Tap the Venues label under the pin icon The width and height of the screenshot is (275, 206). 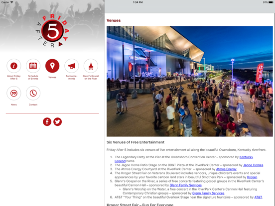click(52, 77)
